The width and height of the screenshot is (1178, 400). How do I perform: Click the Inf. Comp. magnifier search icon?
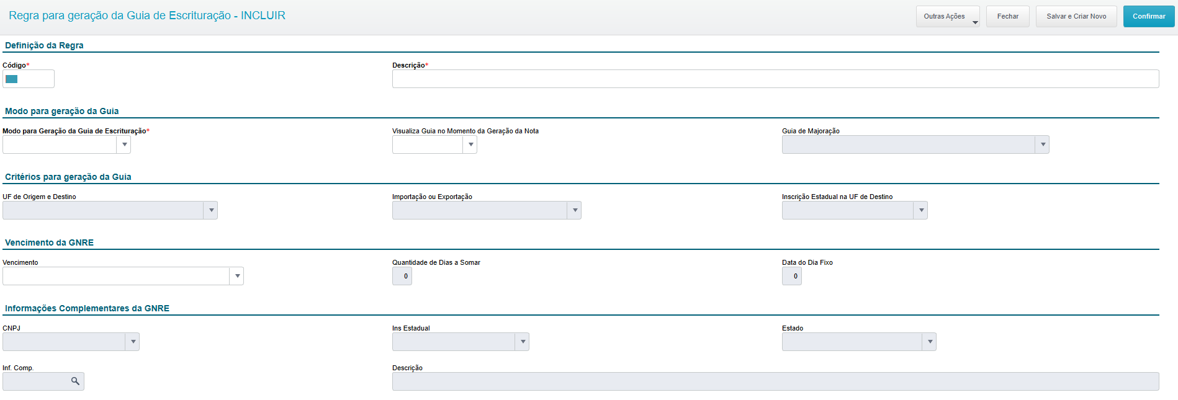tap(75, 381)
